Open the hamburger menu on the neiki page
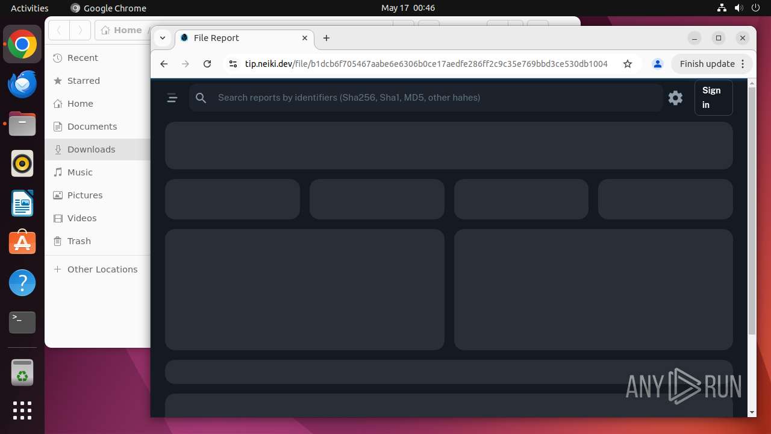 click(x=172, y=98)
